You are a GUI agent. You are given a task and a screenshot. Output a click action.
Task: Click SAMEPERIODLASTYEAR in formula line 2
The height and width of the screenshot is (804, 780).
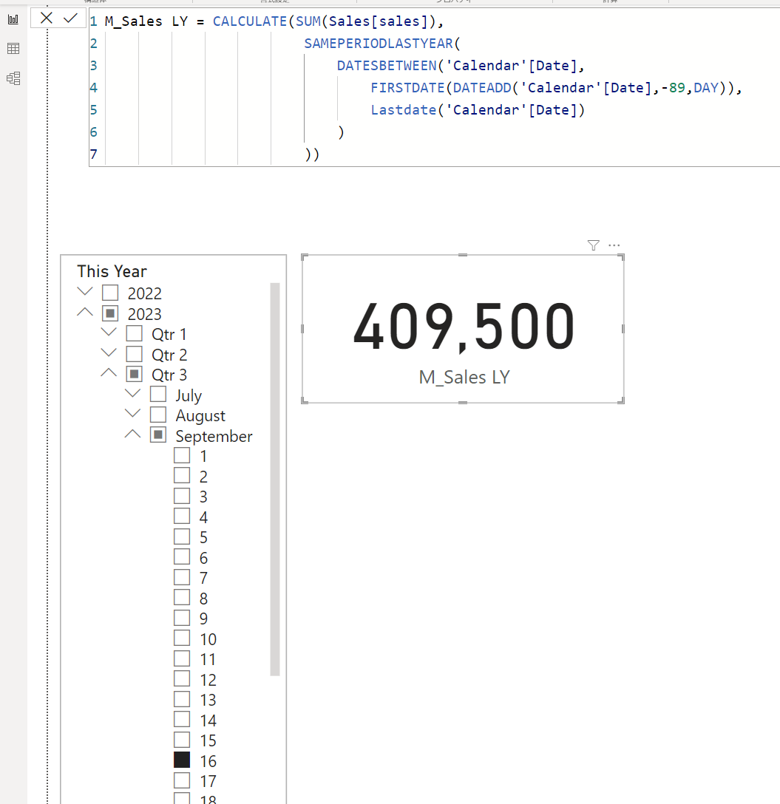point(379,44)
